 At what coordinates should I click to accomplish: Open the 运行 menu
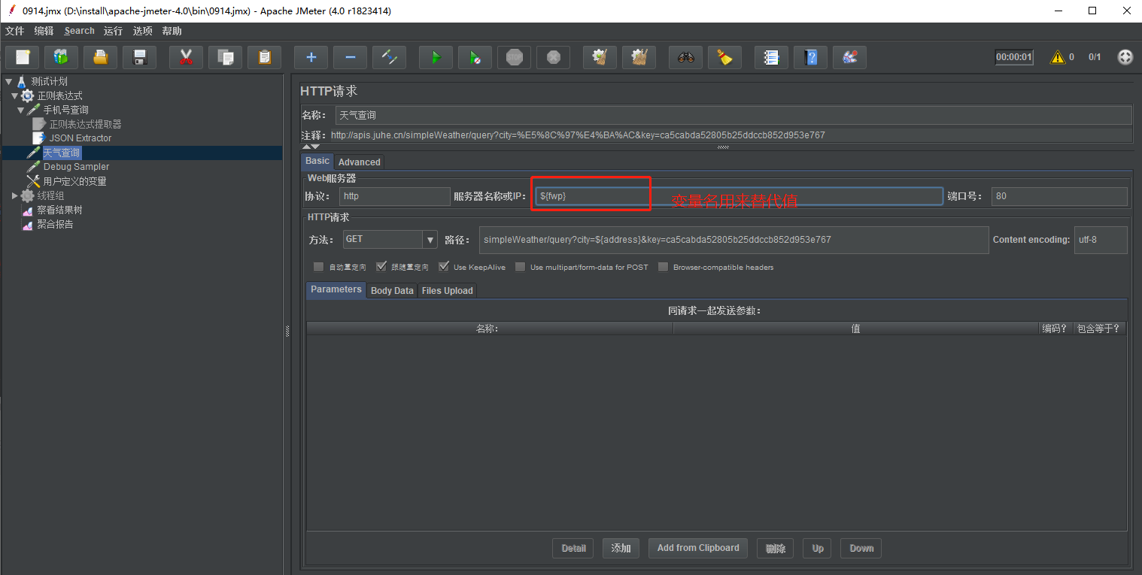[113, 31]
